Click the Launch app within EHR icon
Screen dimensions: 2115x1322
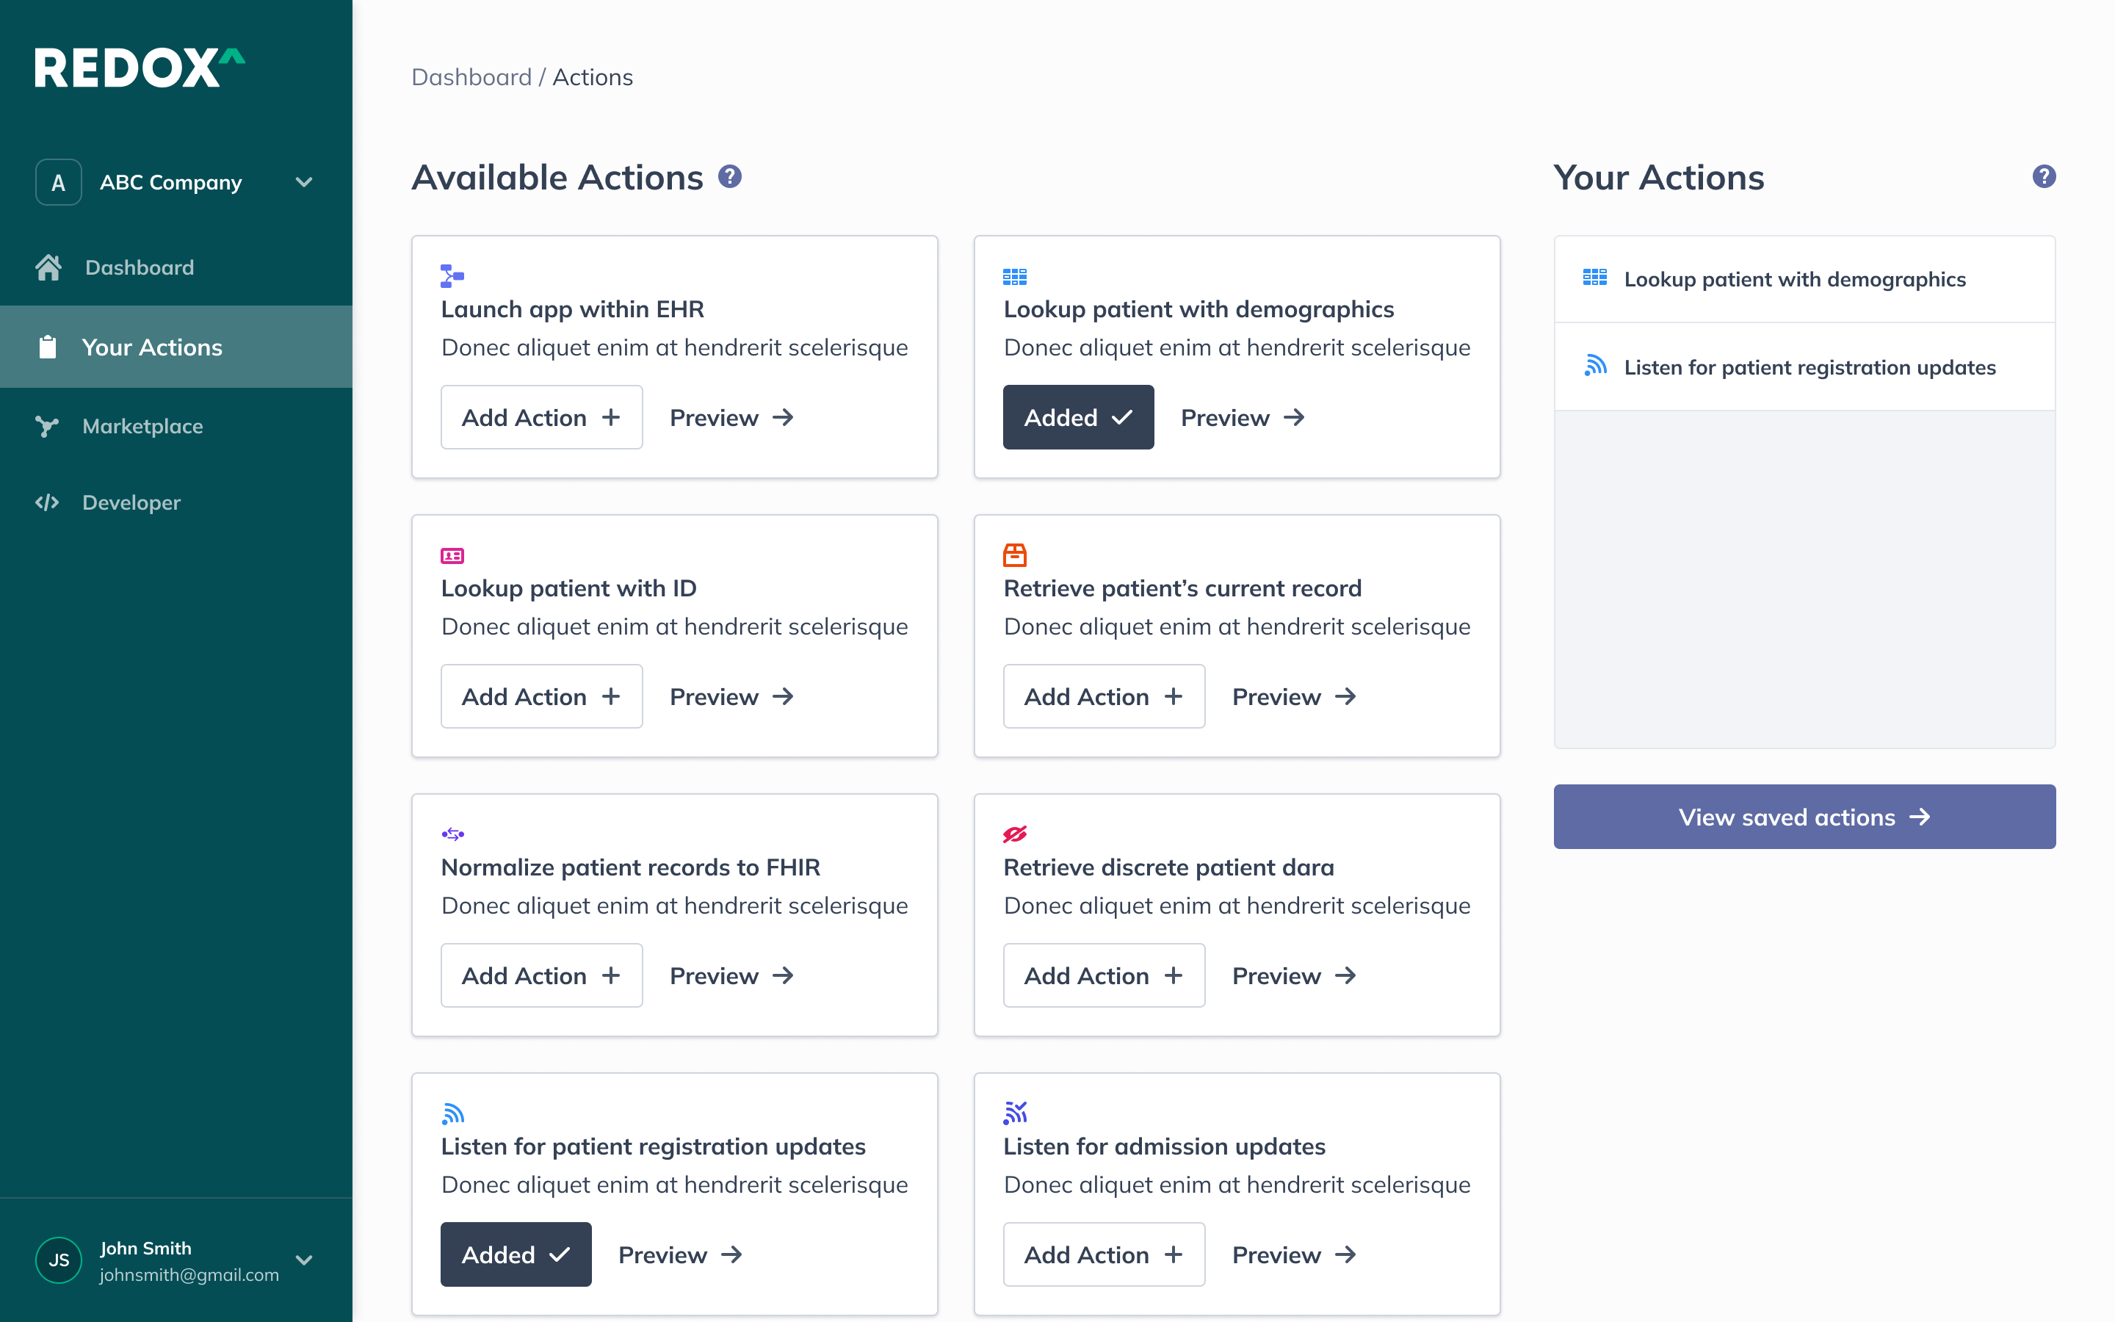[452, 276]
